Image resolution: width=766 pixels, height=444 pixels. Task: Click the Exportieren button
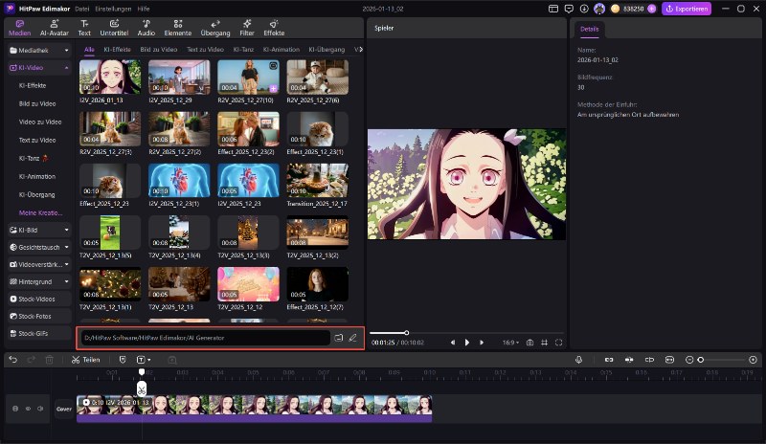pyautogui.click(x=687, y=9)
